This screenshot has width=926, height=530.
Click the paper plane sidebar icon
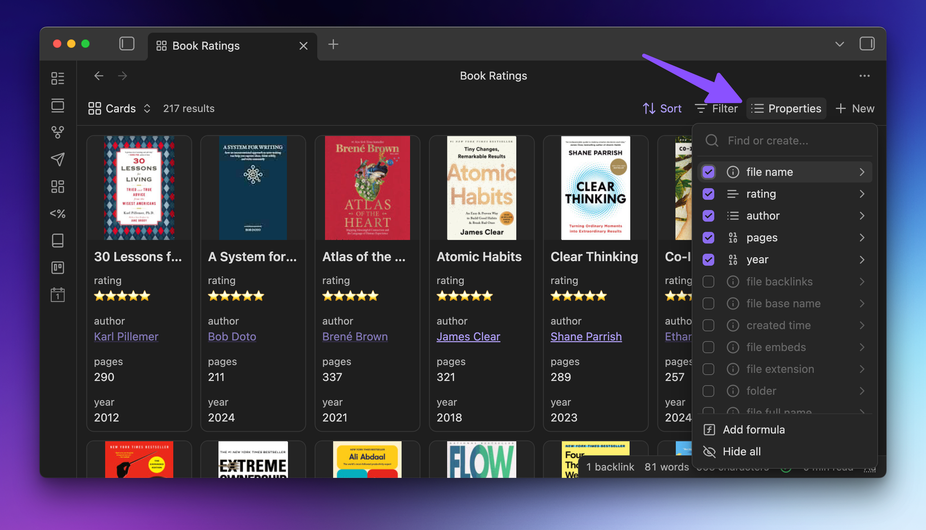(x=57, y=160)
